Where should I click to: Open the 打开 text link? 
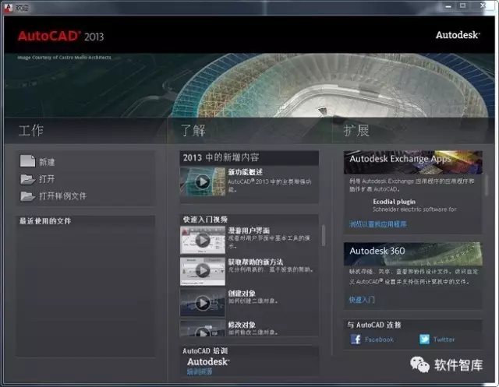point(47,179)
